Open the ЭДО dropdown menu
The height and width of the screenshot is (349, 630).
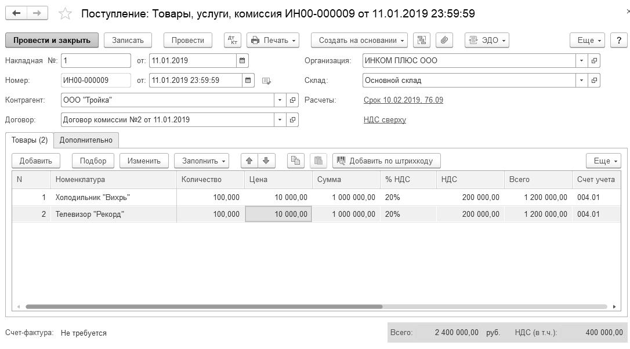pyautogui.click(x=487, y=40)
